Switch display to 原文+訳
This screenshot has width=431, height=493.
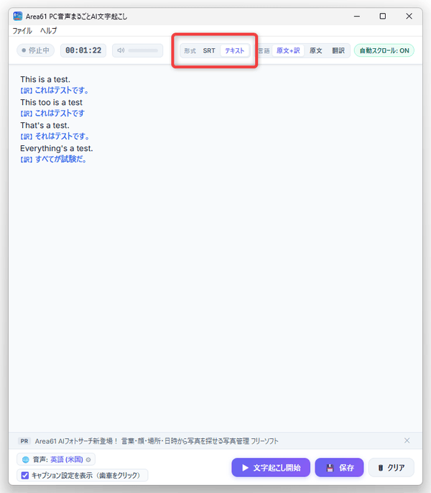[x=288, y=50]
